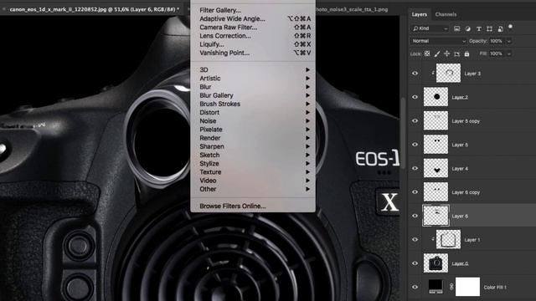This screenshot has height=301, width=536.
Task: Lock artboard nesting icon
Action: (x=457, y=54)
